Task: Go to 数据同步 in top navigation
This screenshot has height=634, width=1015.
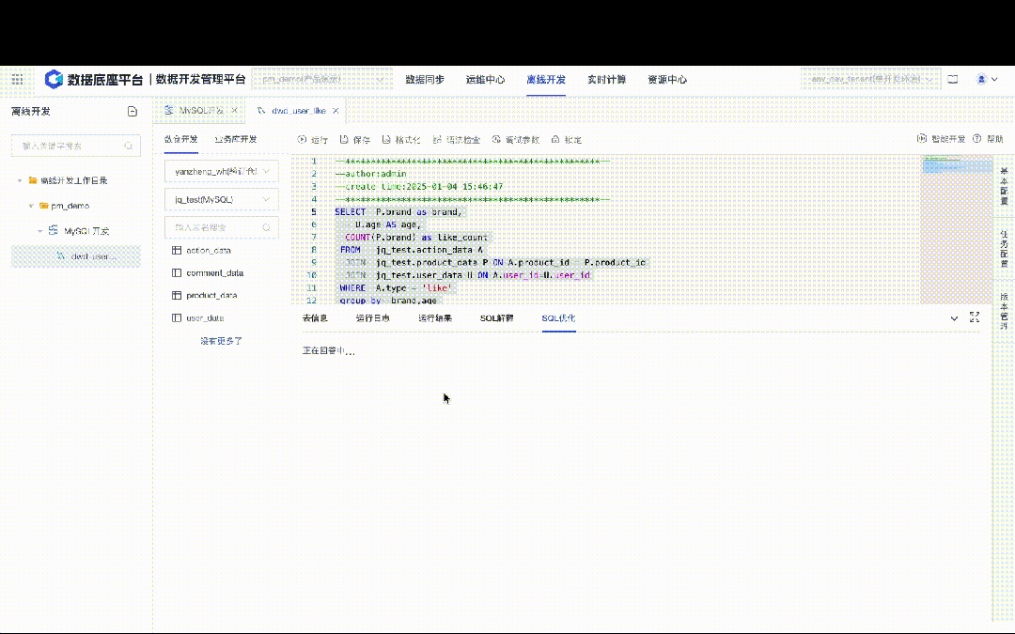Action: [425, 80]
